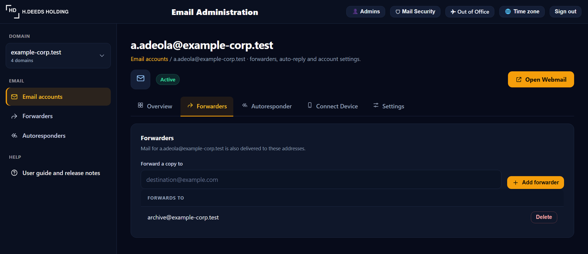The width and height of the screenshot is (588, 254).
Task: Switch to the Autoresponder tab
Action: (x=267, y=106)
